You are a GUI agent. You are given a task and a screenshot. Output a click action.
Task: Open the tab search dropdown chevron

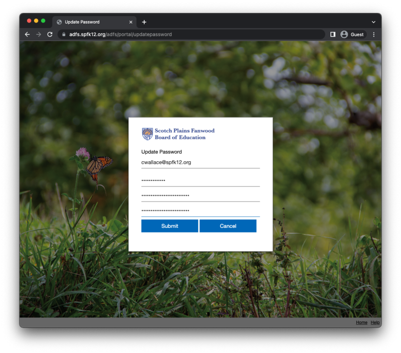click(x=373, y=22)
